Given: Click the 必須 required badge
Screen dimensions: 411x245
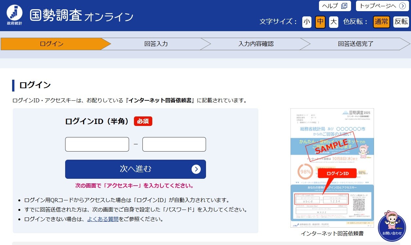Looking at the screenshot, I should [143, 121].
